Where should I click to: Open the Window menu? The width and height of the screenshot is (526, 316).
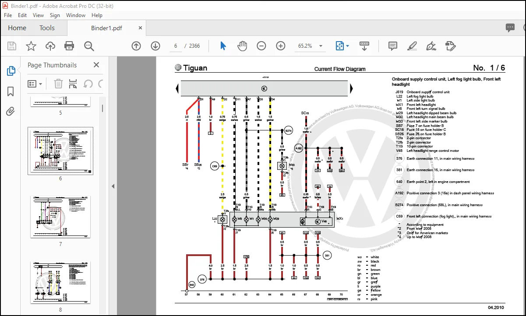(76, 15)
